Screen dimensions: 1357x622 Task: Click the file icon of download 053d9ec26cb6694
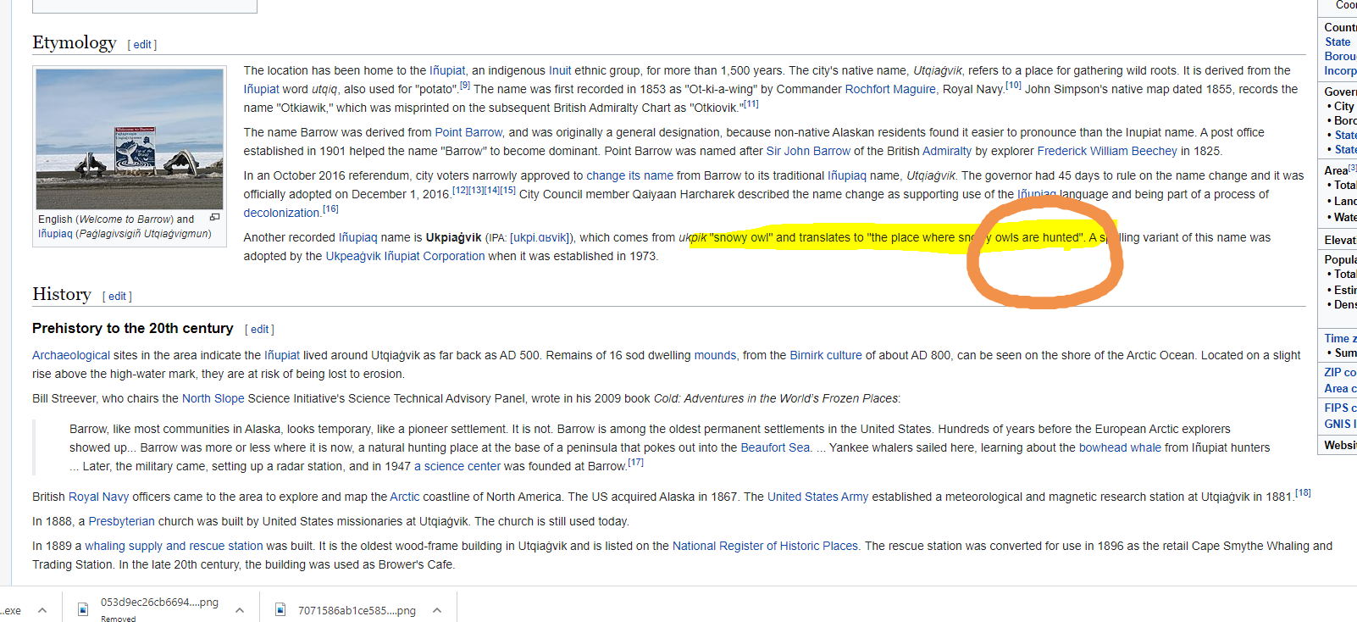click(x=83, y=609)
